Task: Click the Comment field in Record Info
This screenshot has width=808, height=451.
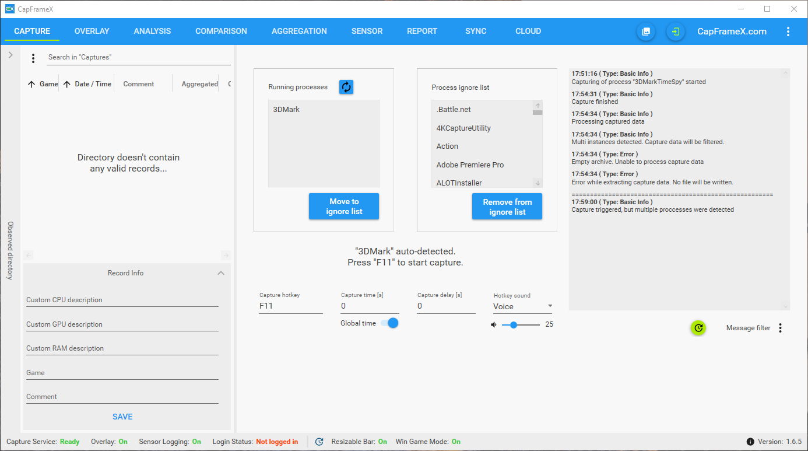Action: [x=122, y=397]
